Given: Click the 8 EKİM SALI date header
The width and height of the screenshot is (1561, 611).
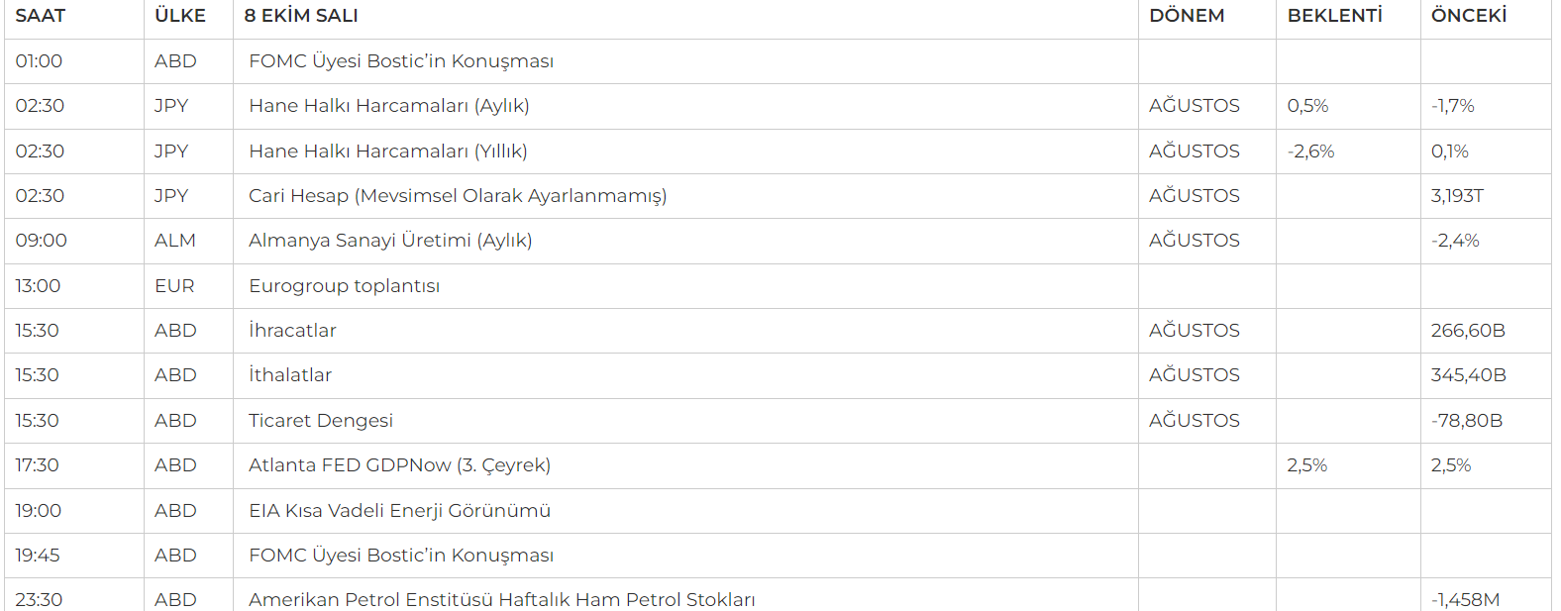Looking at the screenshot, I should (301, 16).
